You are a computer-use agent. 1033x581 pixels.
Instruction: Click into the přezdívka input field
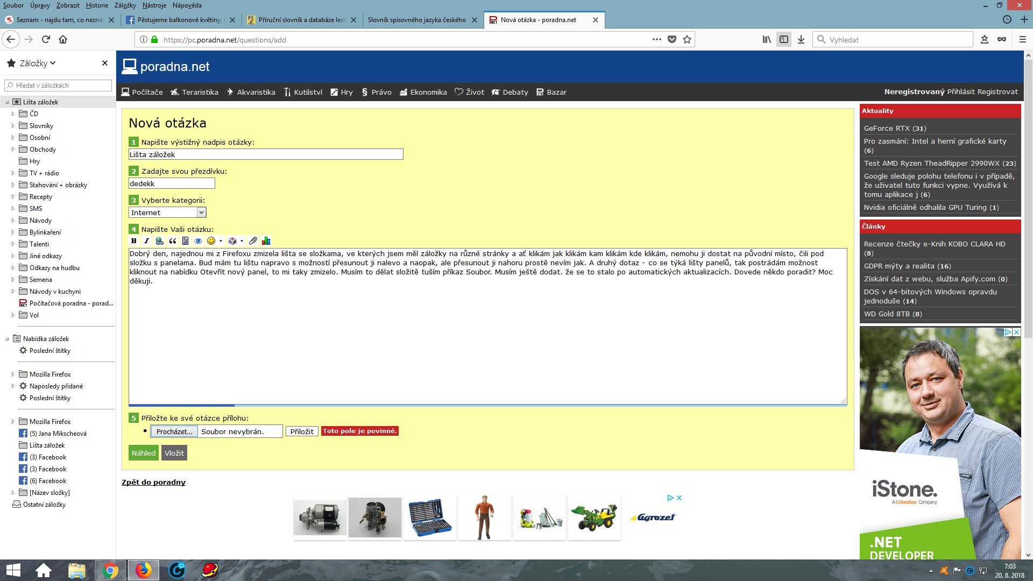[172, 183]
